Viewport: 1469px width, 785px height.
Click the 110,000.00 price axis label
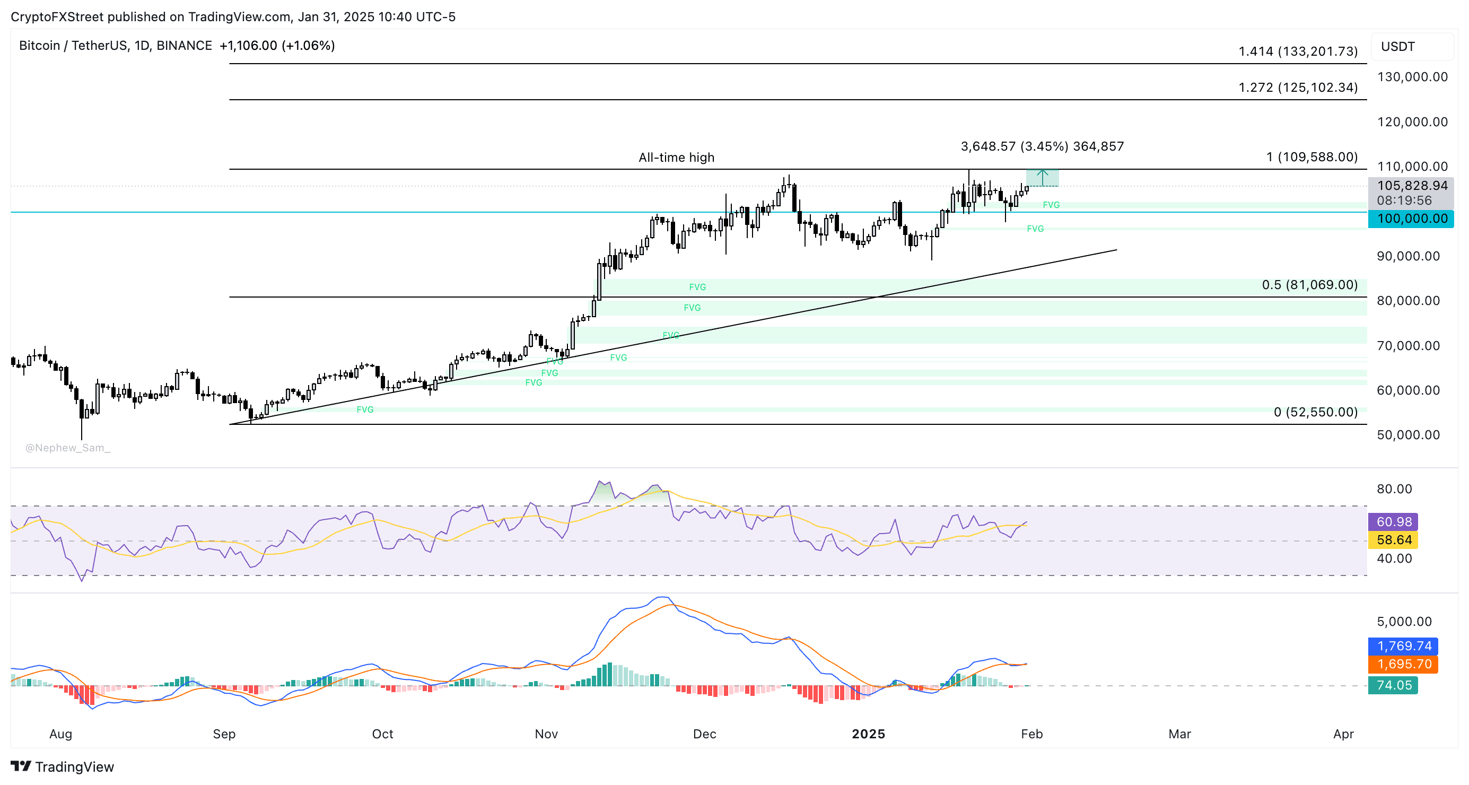click(1413, 167)
